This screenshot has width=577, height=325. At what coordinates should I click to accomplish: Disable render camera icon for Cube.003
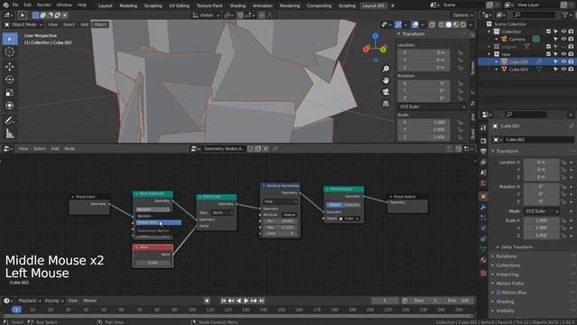tap(571, 70)
